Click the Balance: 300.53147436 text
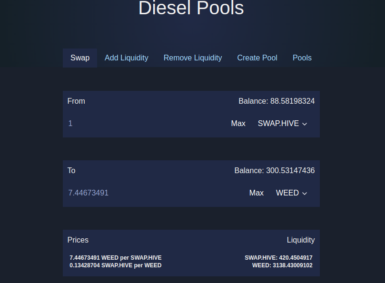This screenshot has width=385, height=283. 275,171
